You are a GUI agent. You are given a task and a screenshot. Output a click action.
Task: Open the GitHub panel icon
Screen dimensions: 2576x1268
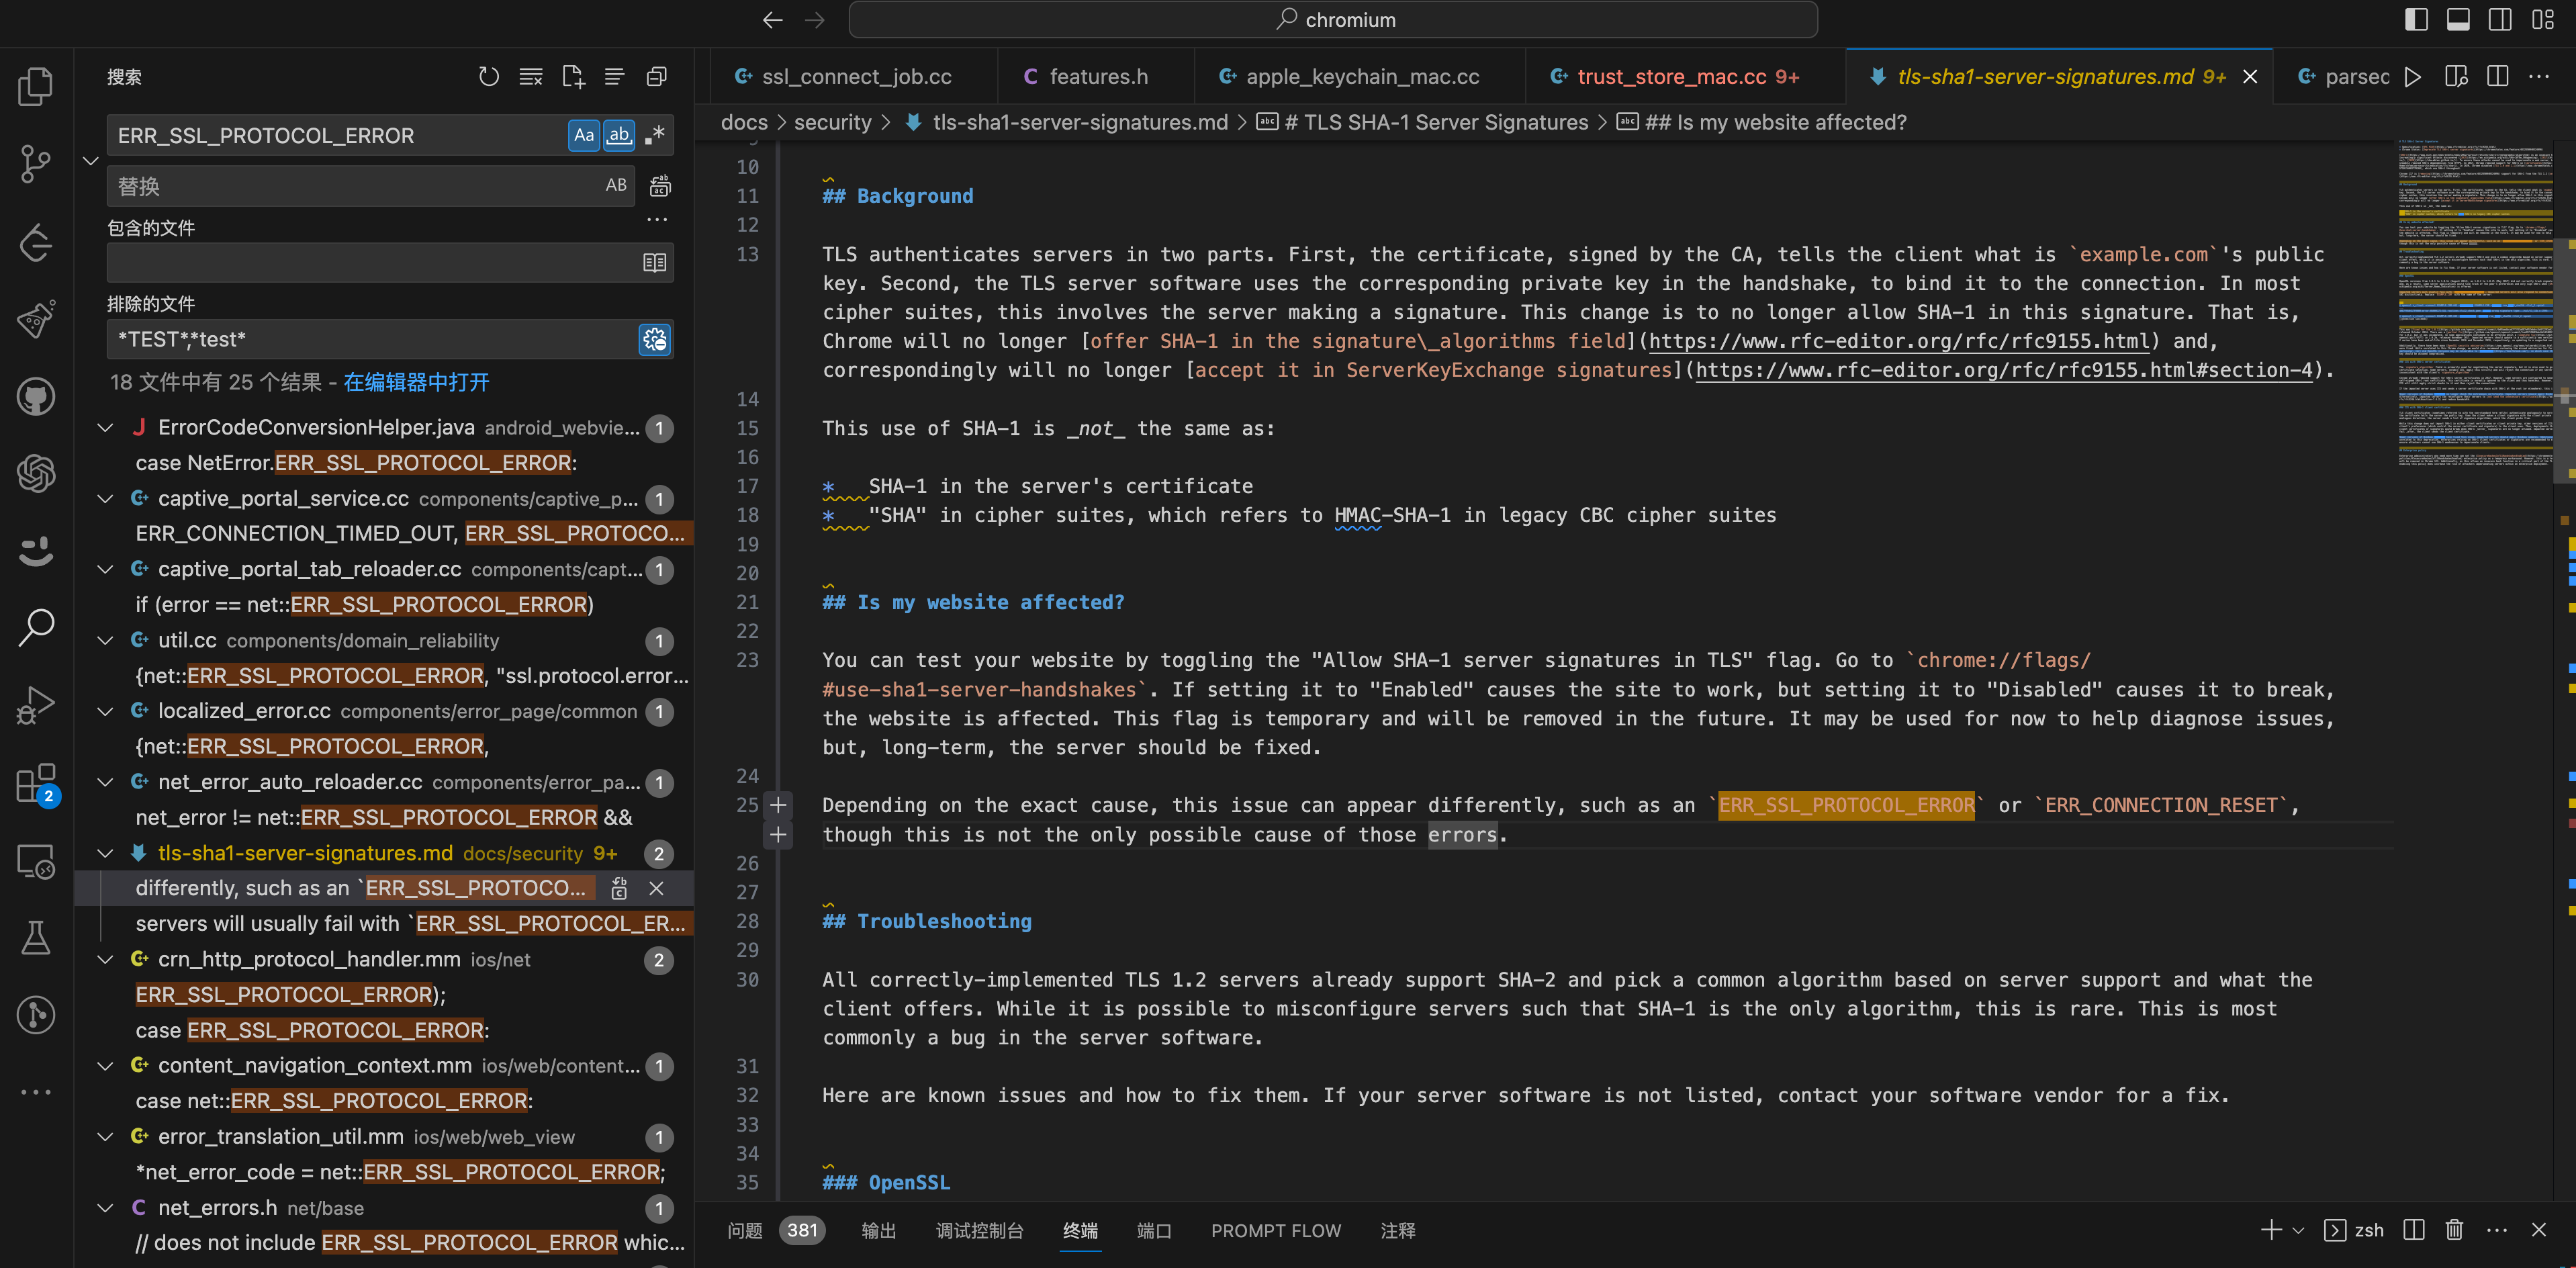coord(36,397)
